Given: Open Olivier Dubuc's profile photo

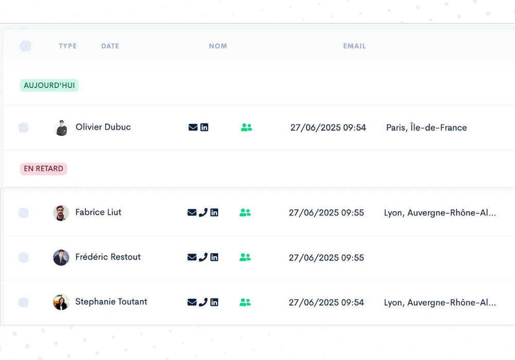Looking at the screenshot, I should (61, 128).
